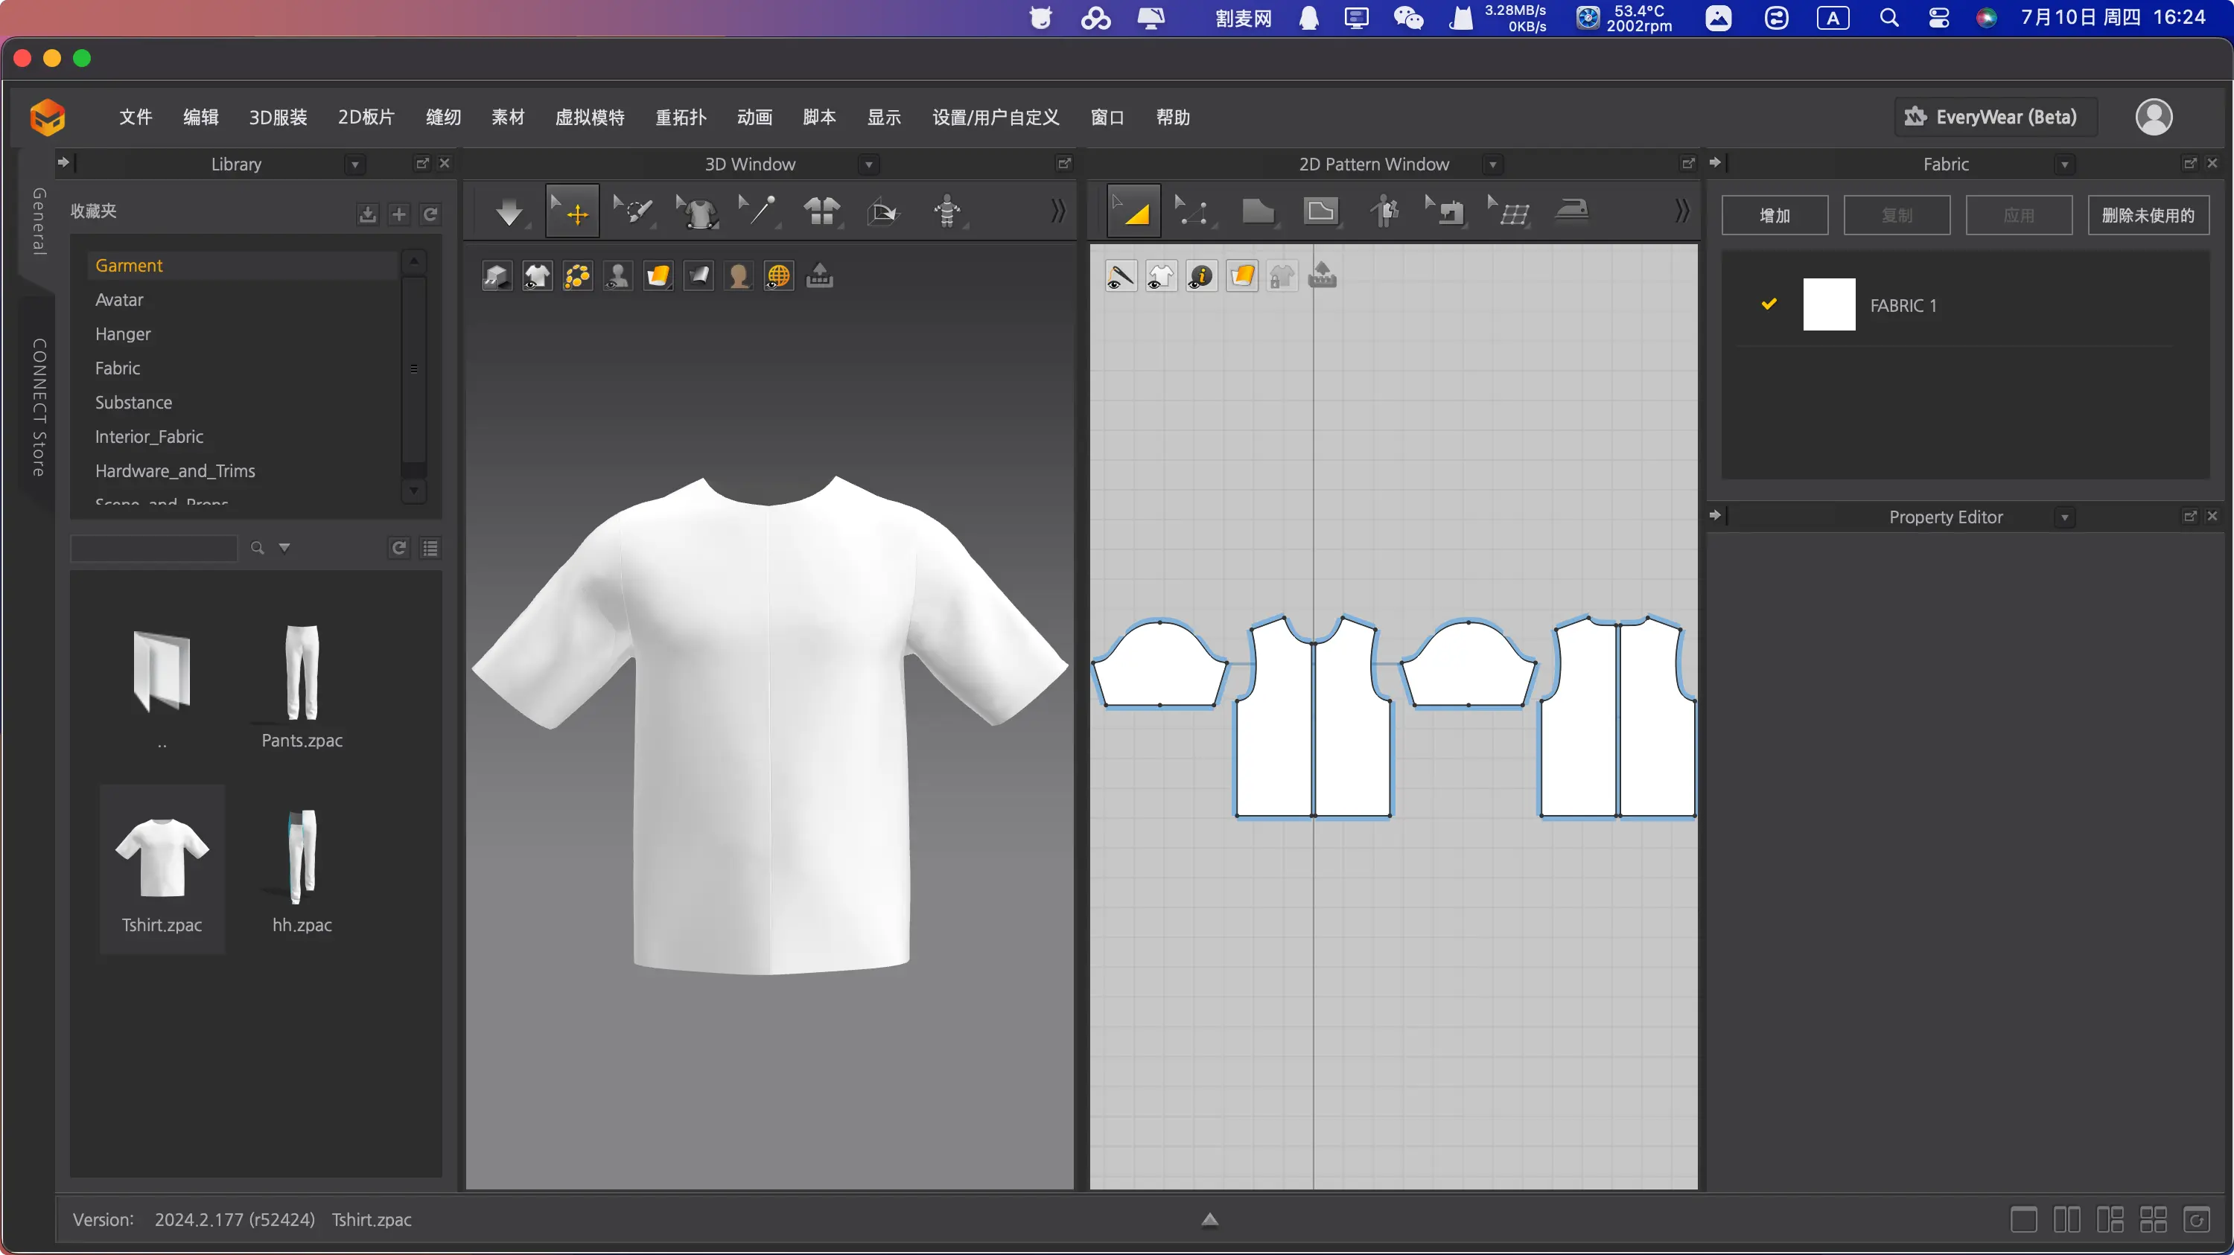The width and height of the screenshot is (2234, 1255).
Task: Click the Simulate down-arrow tool
Action: pyautogui.click(x=509, y=211)
